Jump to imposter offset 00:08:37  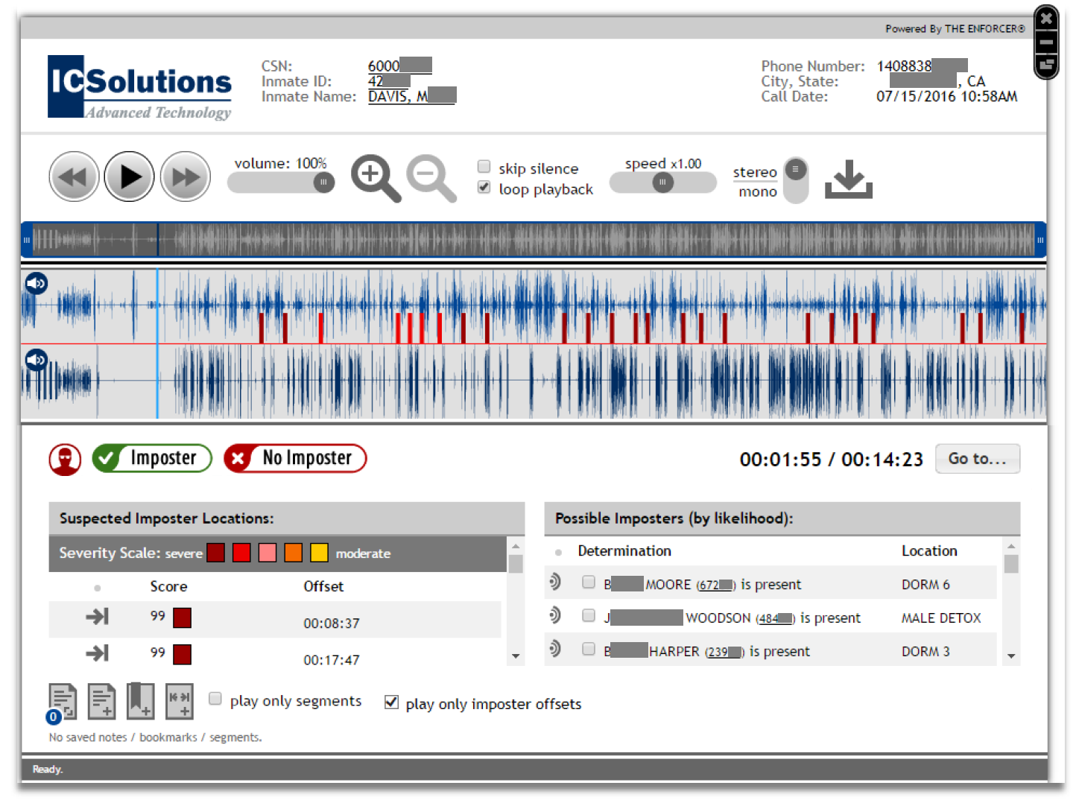98,617
